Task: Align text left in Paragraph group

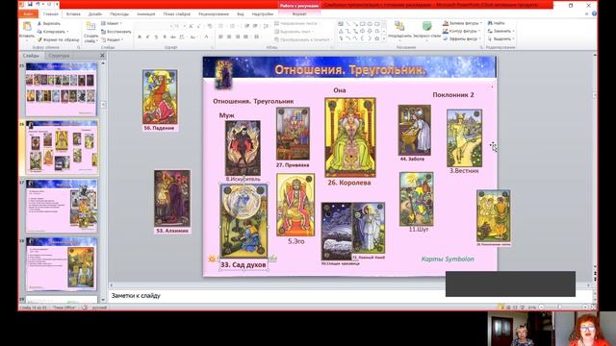Action: [220, 37]
